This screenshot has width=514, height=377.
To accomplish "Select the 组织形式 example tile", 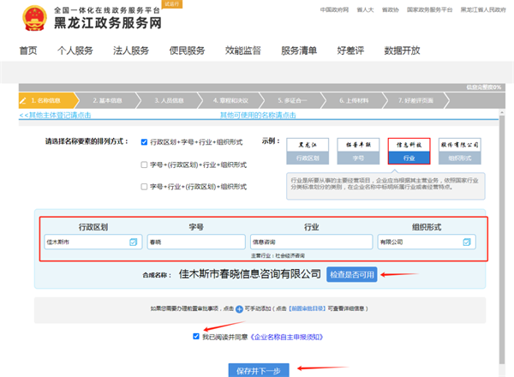I will pyautogui.click(x=459, y=151).
